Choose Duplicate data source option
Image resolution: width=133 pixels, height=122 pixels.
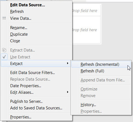click(x=19, y=34)
